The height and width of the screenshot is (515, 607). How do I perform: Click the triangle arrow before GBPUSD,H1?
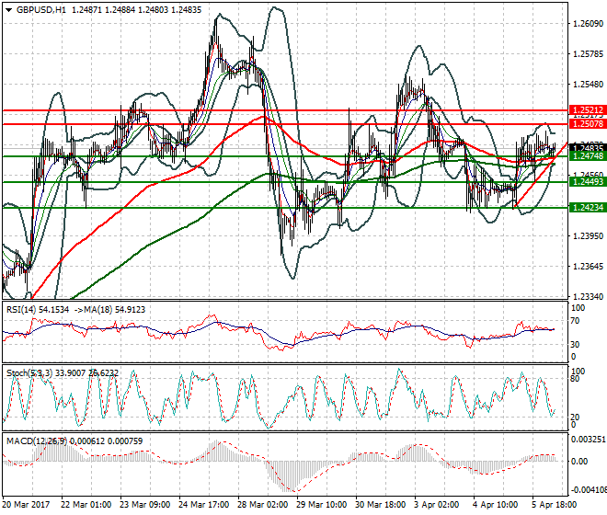point(9,10)
